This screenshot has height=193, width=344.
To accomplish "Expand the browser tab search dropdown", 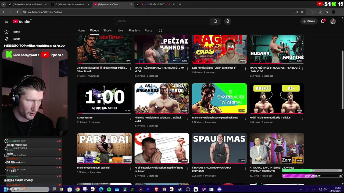I will [x=3, y=4].
